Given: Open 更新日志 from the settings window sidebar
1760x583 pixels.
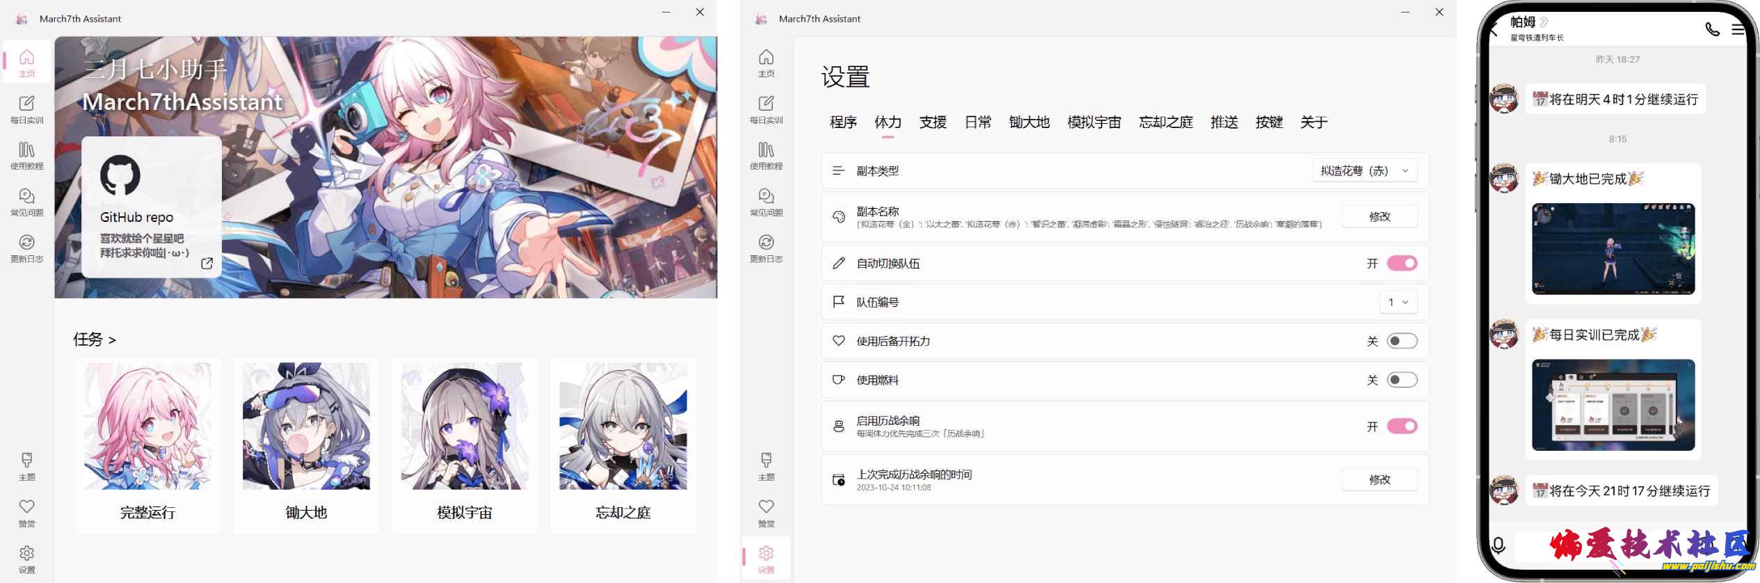Looking at the screenshot, I should 766,248.
